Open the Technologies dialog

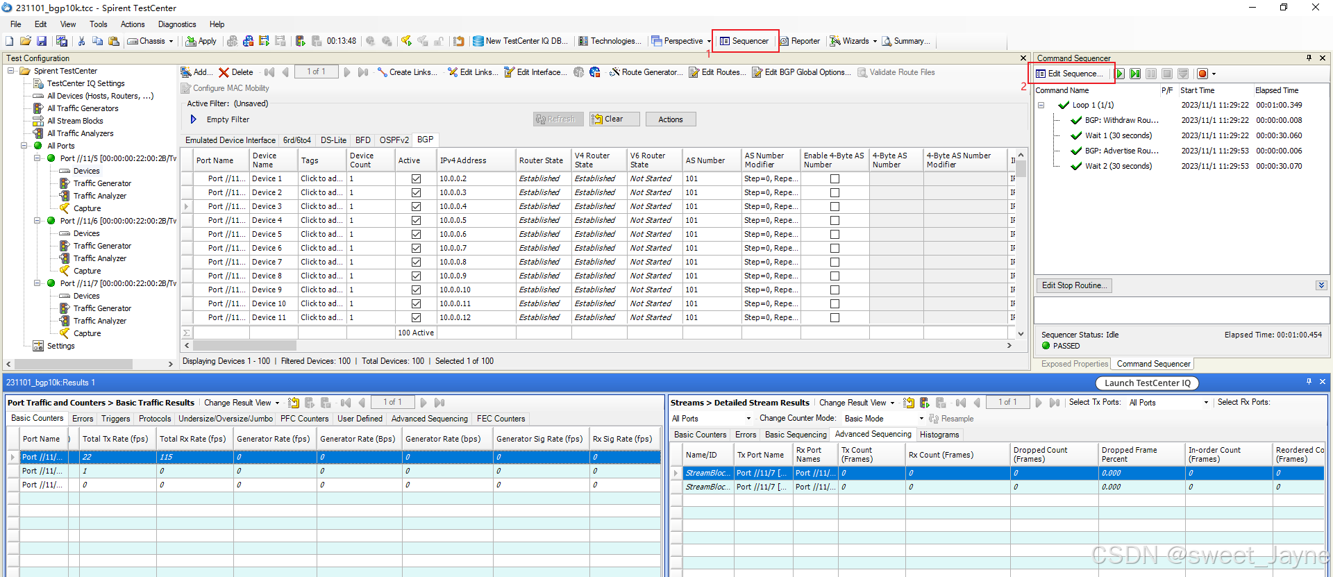click(x=610, y=41)
